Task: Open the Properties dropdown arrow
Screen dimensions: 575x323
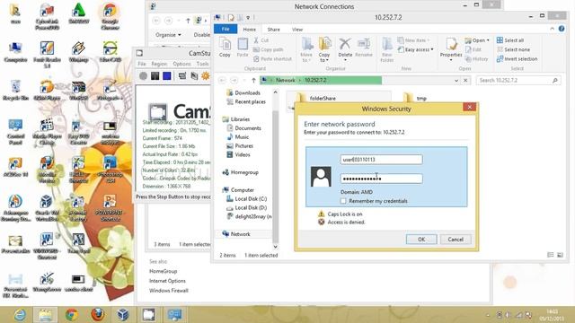Action: pos(451,60)
